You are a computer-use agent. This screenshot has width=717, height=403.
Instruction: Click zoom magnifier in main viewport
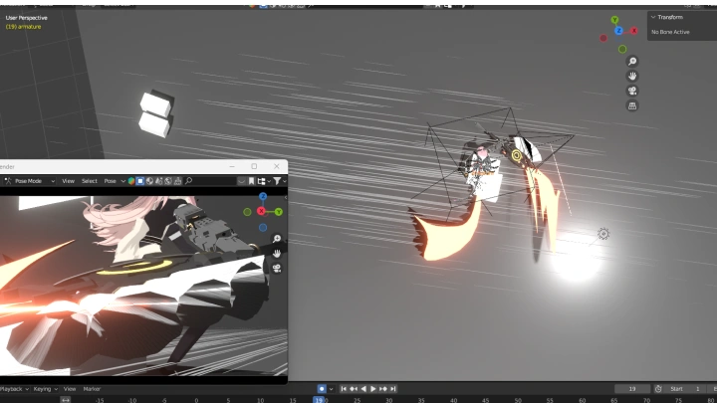click(x=632, y=62)
